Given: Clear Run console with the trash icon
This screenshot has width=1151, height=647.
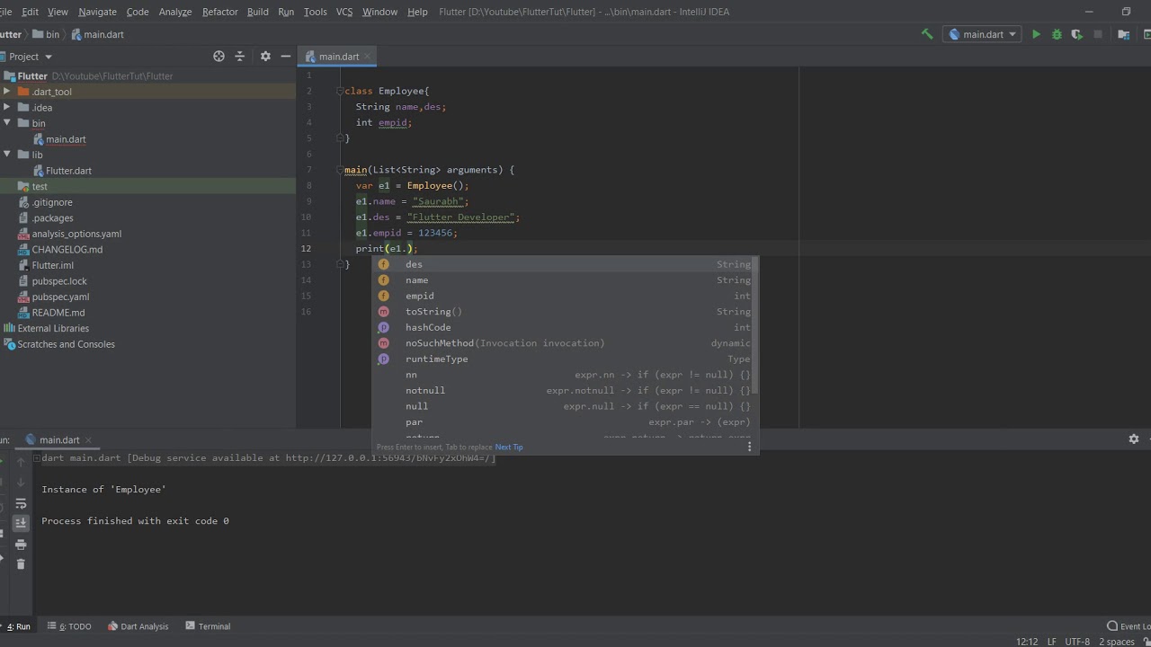Looking at the screenshot, I should point(21,564).
